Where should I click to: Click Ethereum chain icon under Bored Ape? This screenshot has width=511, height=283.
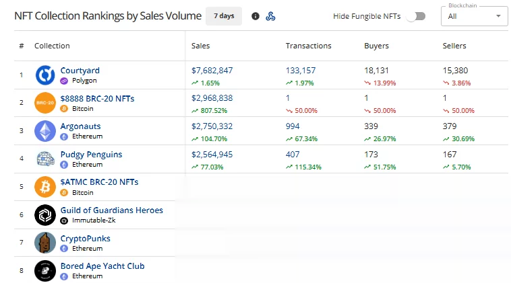pos(64,276)
